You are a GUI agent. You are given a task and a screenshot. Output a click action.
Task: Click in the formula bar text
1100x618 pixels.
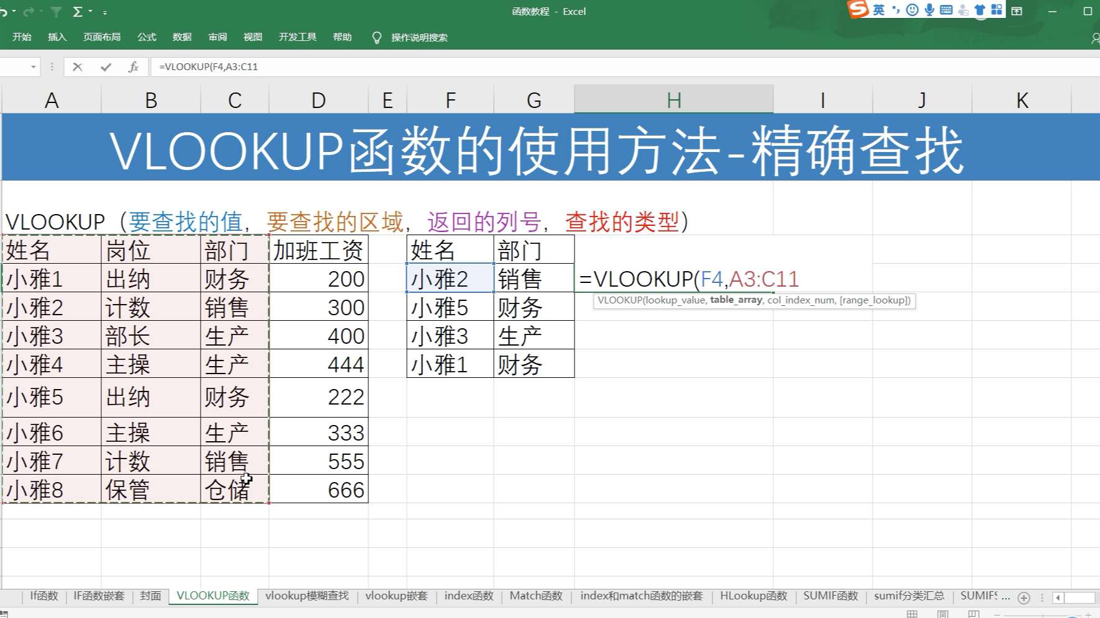point(208,67)
